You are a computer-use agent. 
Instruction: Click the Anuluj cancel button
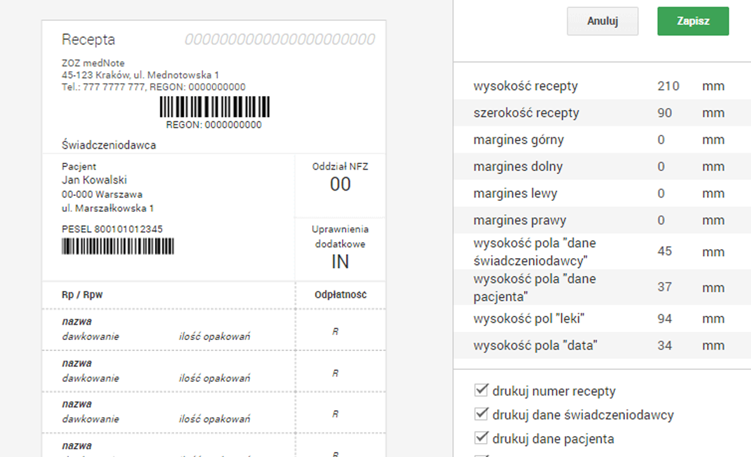tap(603, 21)
